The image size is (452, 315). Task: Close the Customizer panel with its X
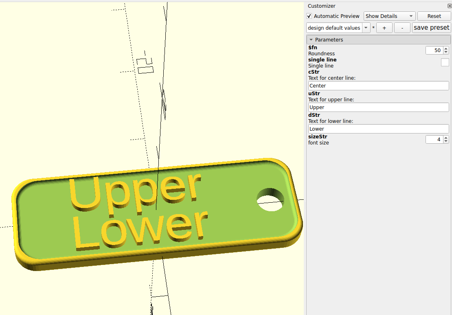(x=449, y=6)
